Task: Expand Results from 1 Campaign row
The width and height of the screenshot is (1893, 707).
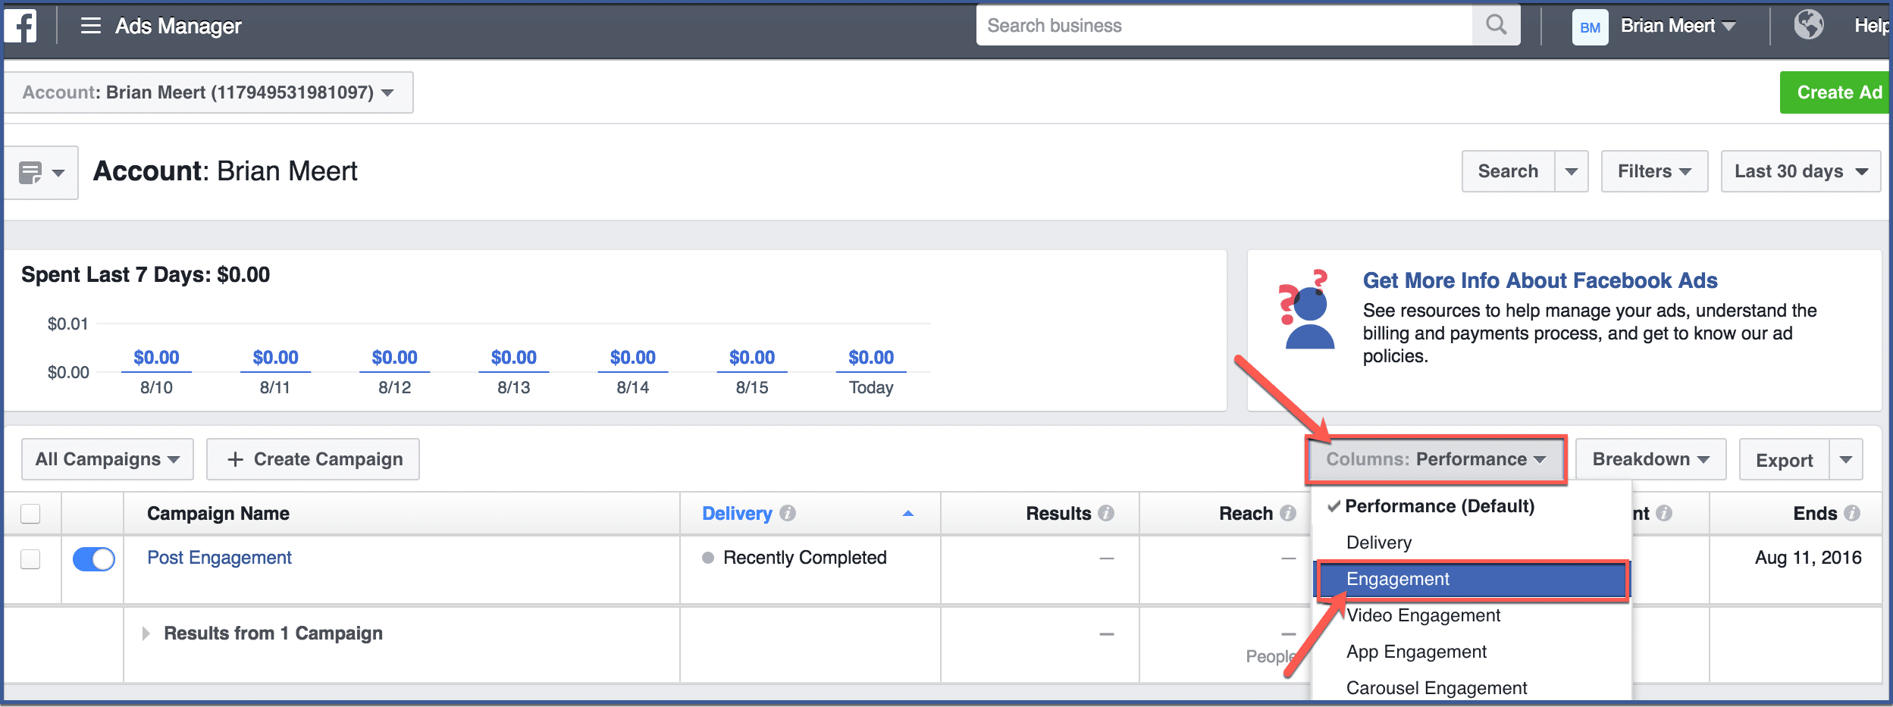Action: tap(146, 633)
